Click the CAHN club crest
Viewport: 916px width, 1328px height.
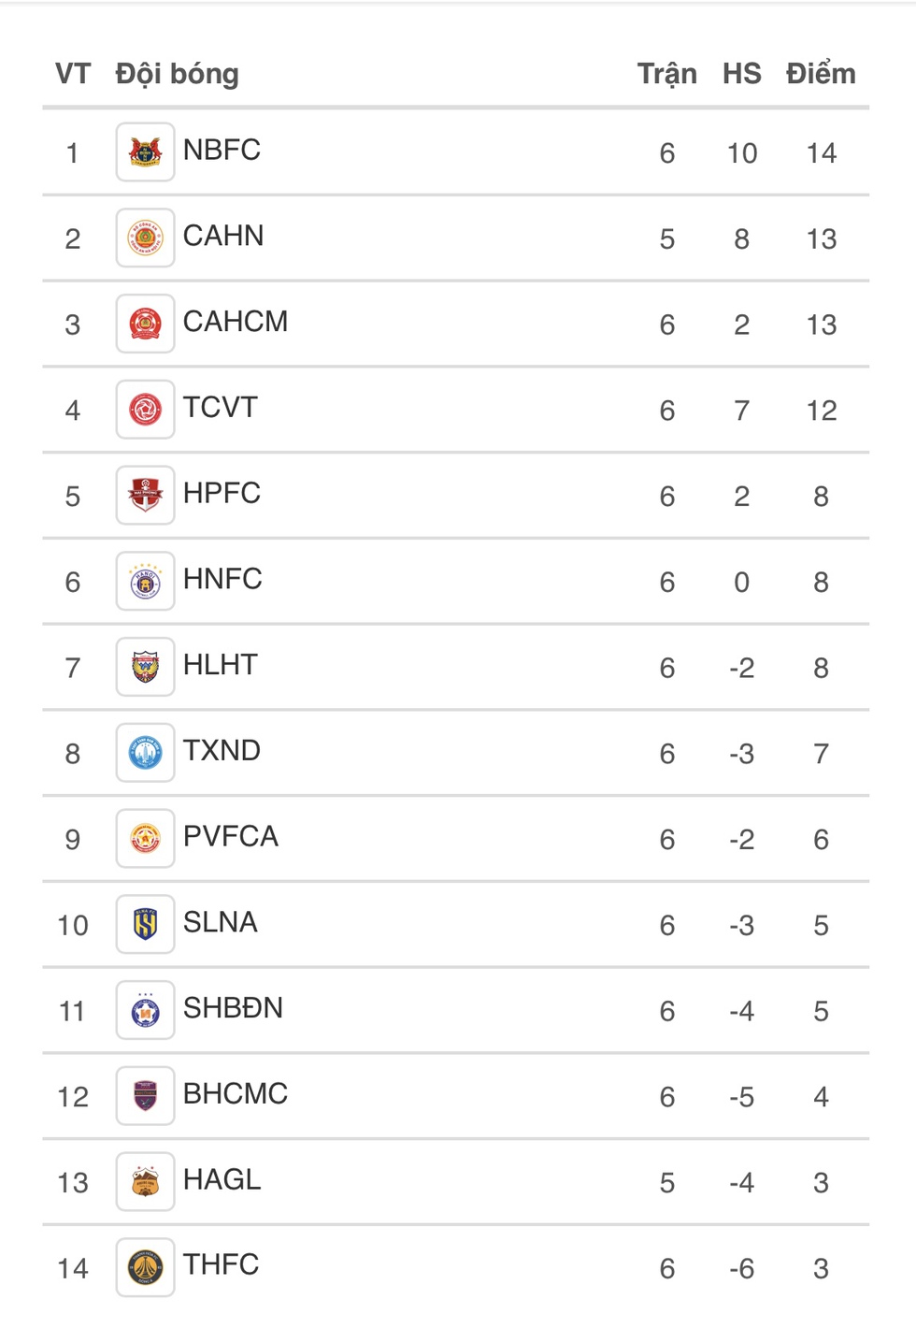point(145,238)
